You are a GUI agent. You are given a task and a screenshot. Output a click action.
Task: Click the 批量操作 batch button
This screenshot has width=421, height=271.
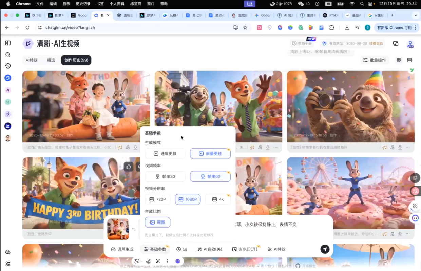(375, 60)
